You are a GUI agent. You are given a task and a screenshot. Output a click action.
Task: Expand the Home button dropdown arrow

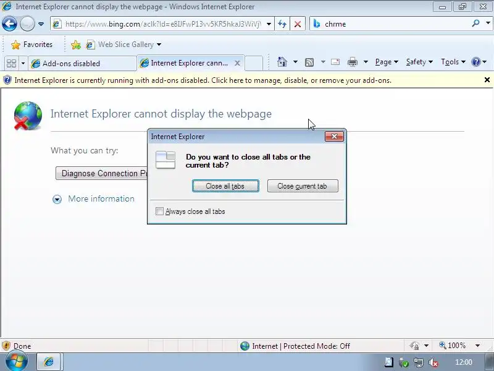[295, 62]
